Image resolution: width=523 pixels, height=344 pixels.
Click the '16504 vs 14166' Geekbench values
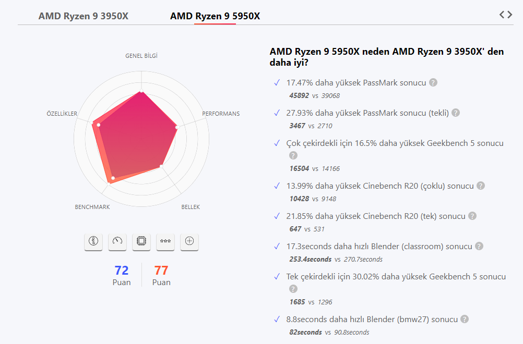point(315,168)
